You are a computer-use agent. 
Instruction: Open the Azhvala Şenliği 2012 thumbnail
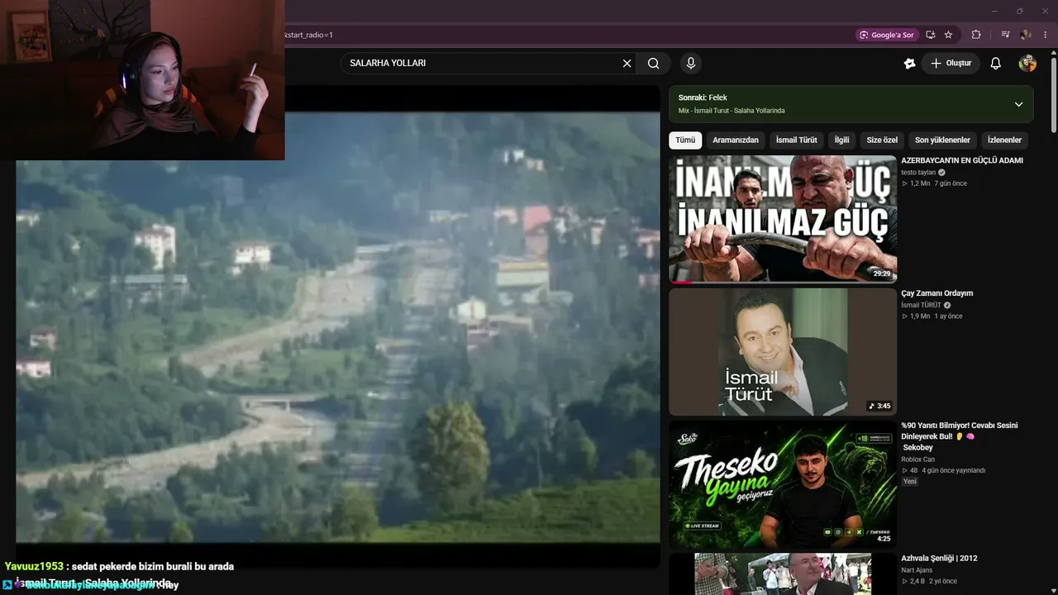coord(783,574)
